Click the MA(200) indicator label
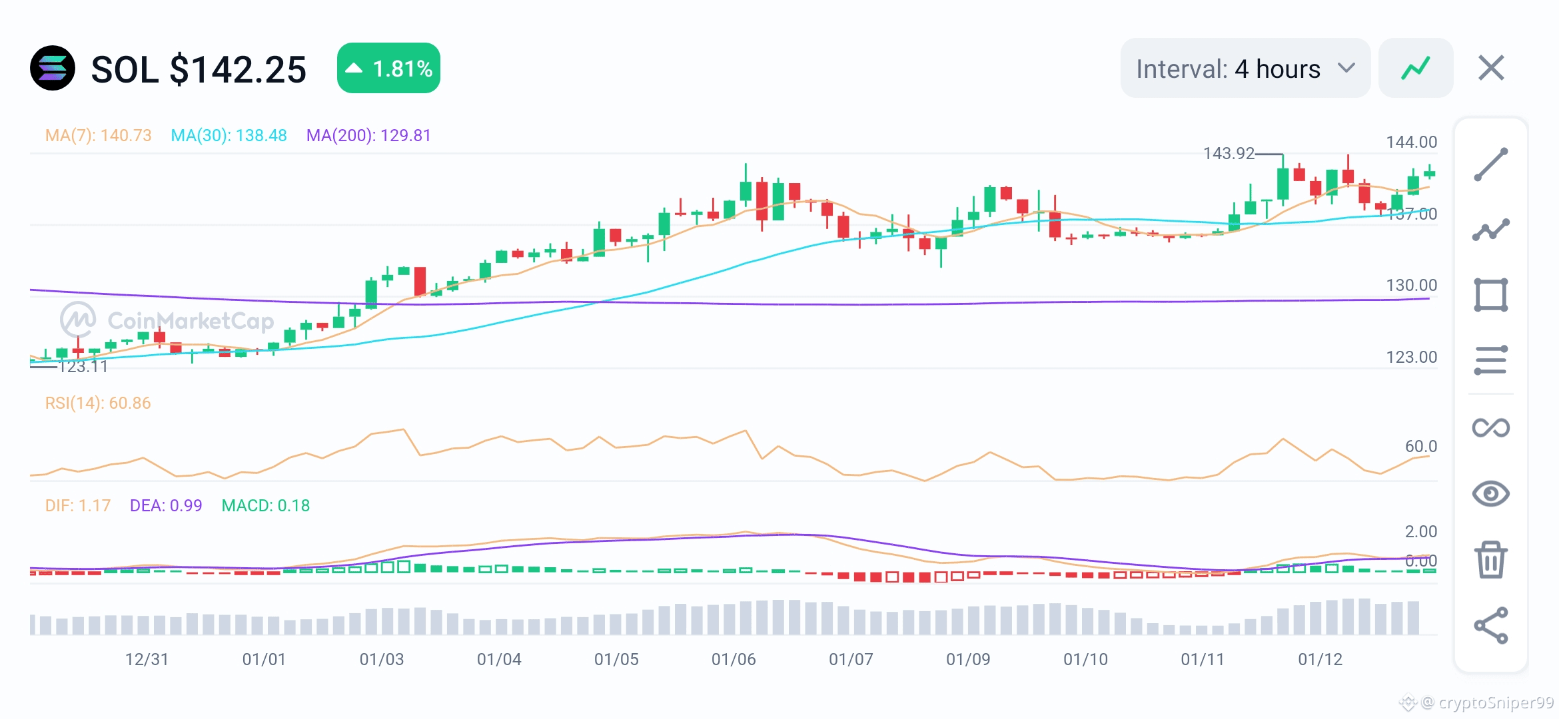This screenshot has width=1559, height=719. pyautogui.click(x=368, y=136)
